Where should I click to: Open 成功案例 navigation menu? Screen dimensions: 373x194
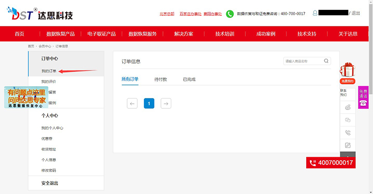(266, 34)
